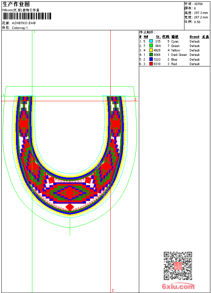Select the Yellow thread color swatch
Image resolution: width=211 pixels, height=293 pixels.
click(x=151, y=50)
